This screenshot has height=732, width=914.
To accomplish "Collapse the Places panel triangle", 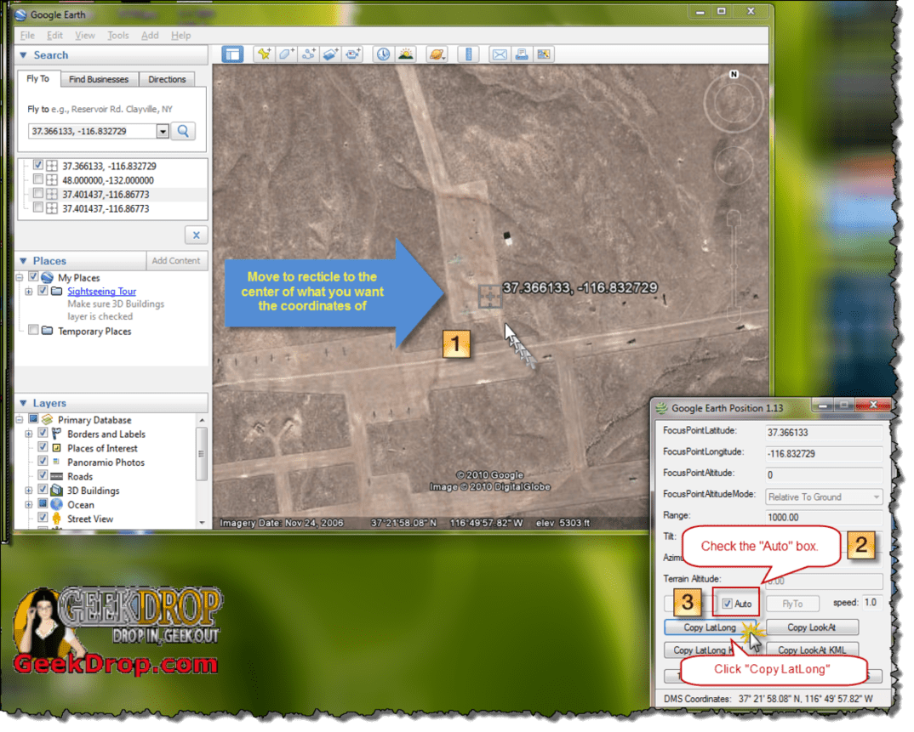I will click(24, 261).
